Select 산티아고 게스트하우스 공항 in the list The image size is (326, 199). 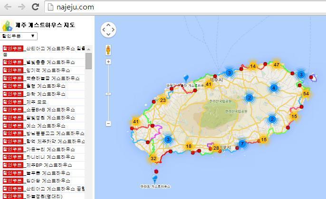click(43, 189)
